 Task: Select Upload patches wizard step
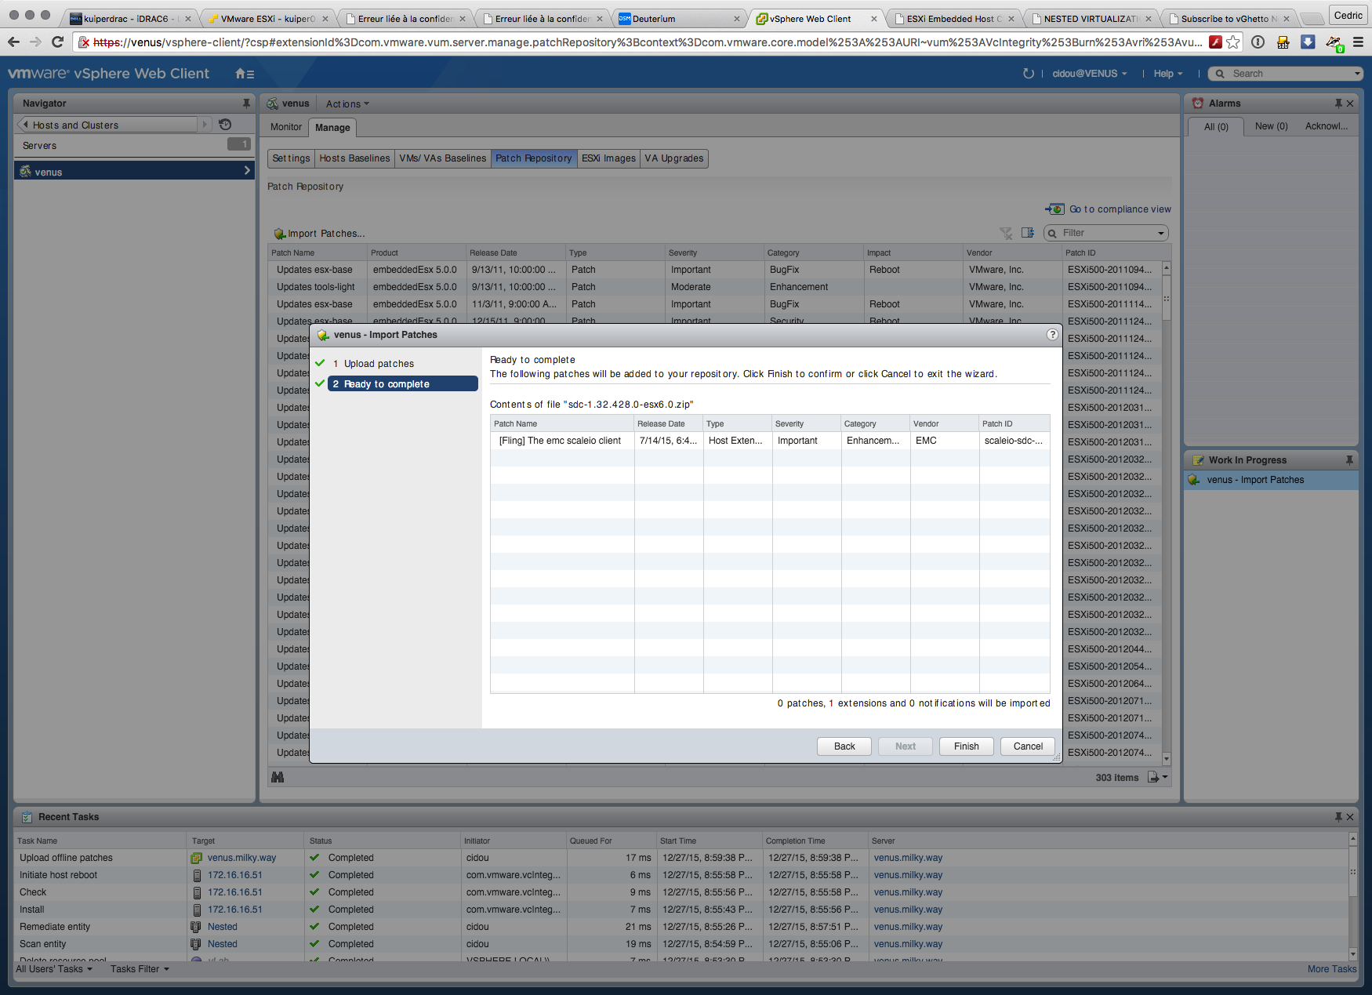pos(379,364)
